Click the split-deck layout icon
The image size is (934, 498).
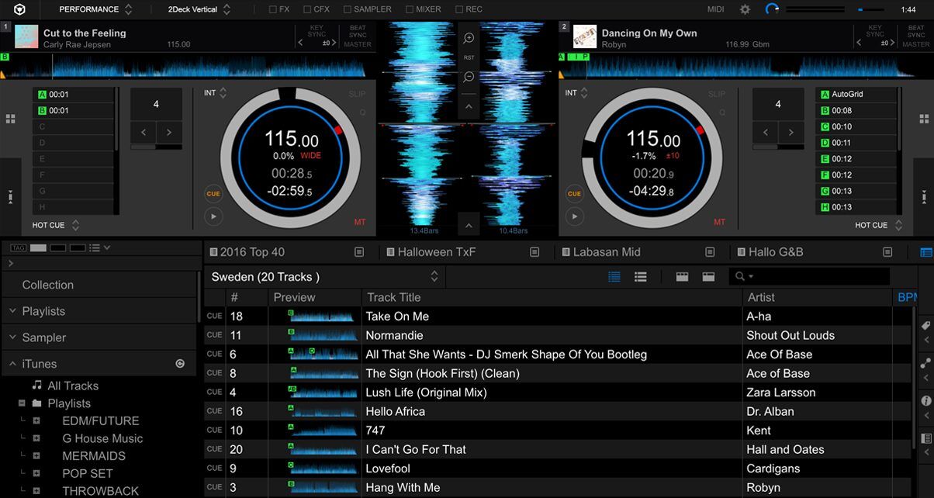pyautogui.click(x=682, y=277)
